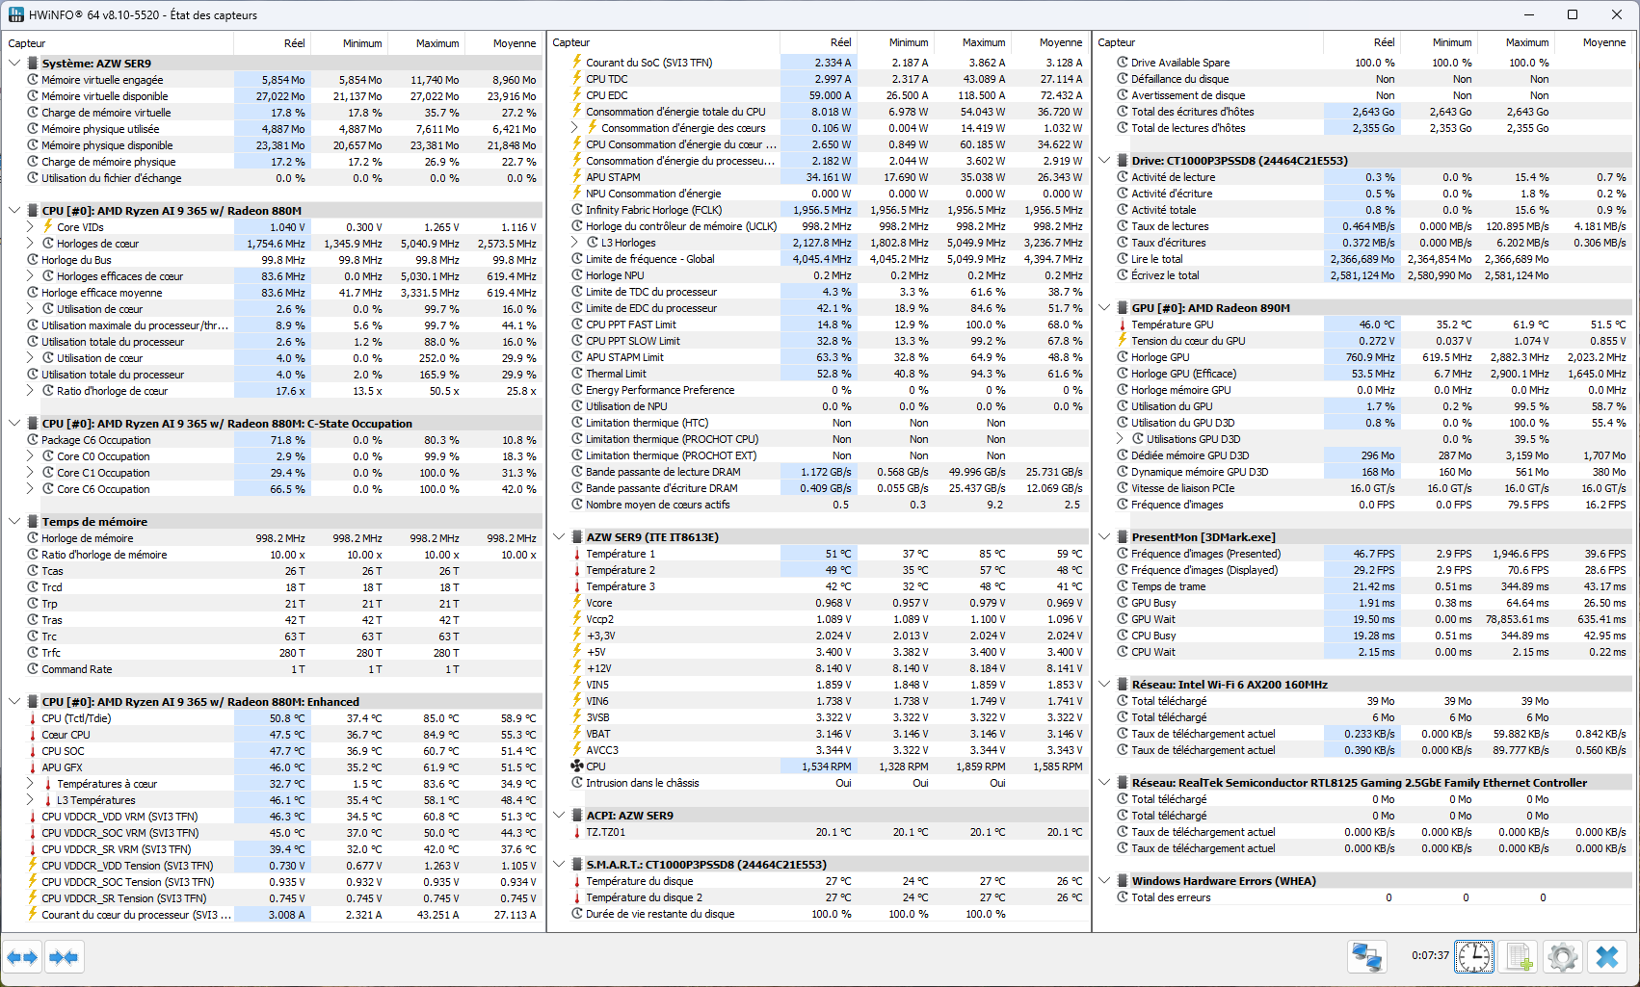Click middle panel Maximum column header
The width and height of the screenshot is (1640, 987).
972,42
